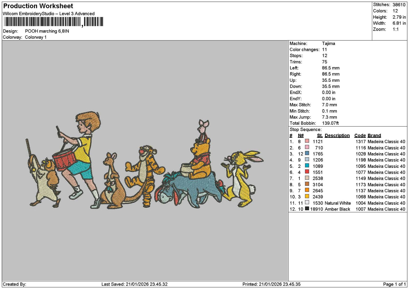Click 'Wilcom EmbroideryStudio – Level 3 Advanced' text
The width and height of the screenshot is (409, 289).
[49, 14]
